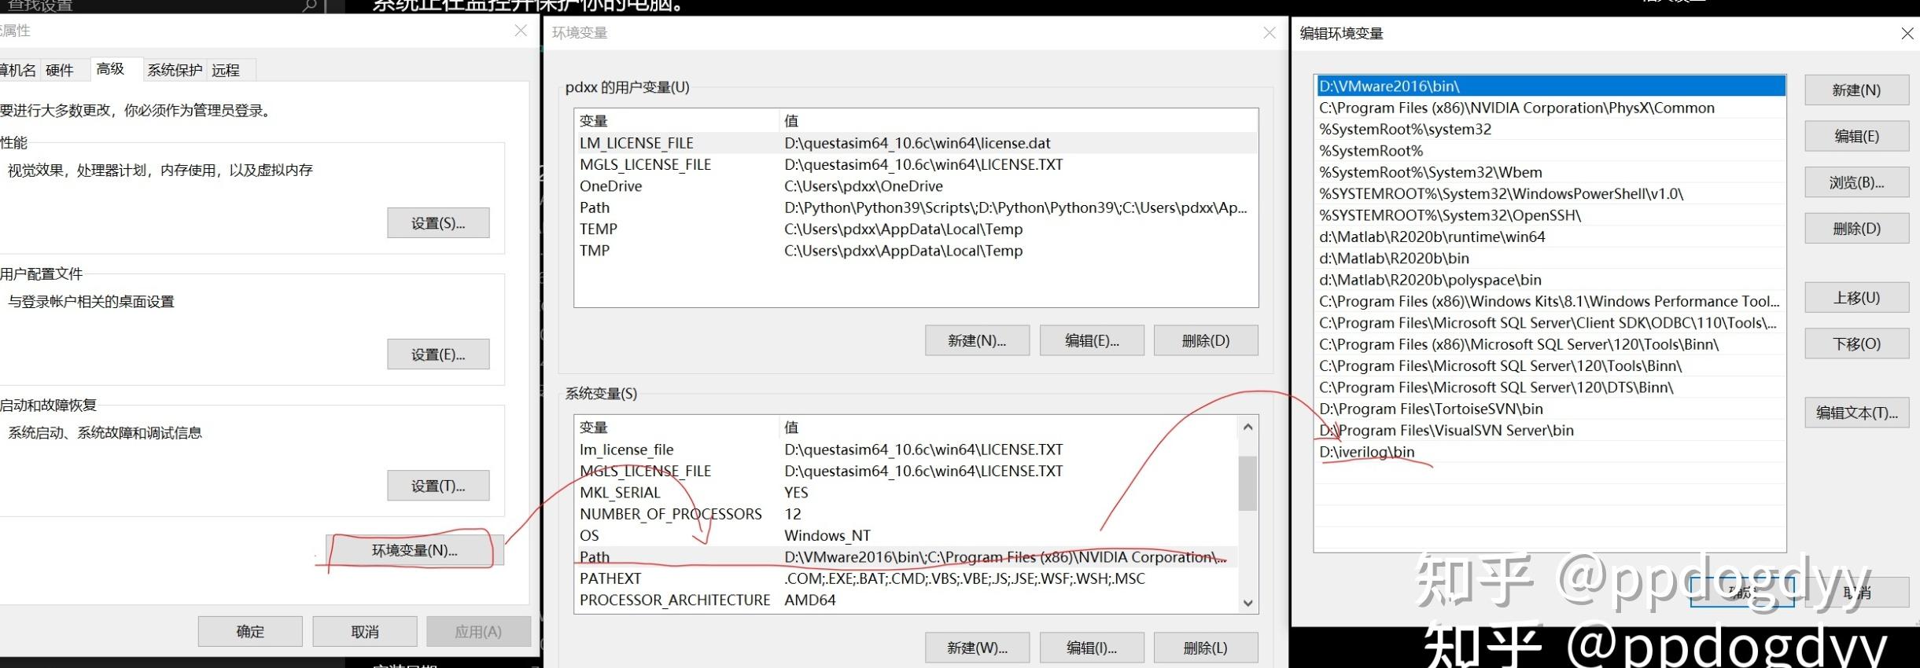Click system variables scrollbar up arrow
The image size is (1920, 668).
(1247, 427)
